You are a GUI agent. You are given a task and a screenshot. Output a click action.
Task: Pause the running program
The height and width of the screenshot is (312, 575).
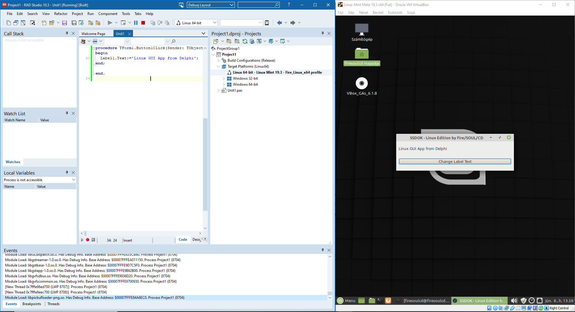point(136,23)
